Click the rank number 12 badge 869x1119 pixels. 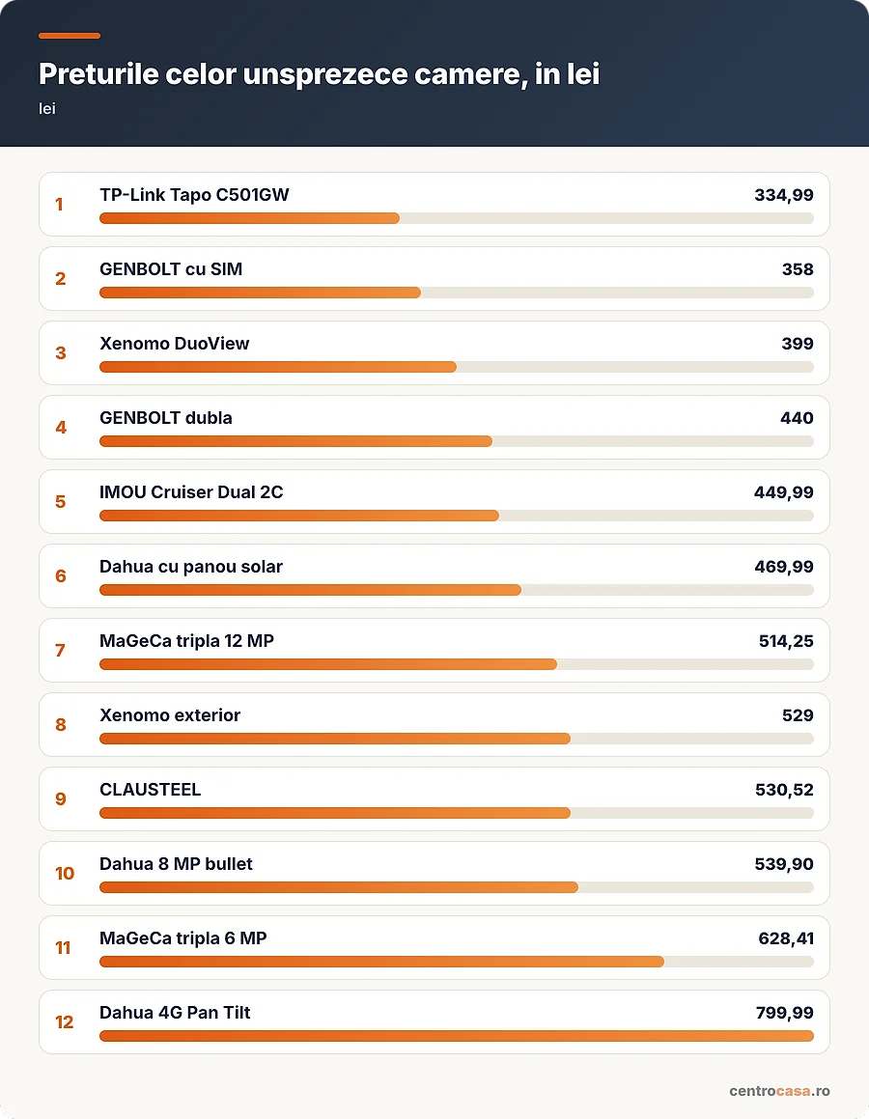pyautogui.click(x=65, y=1021)
